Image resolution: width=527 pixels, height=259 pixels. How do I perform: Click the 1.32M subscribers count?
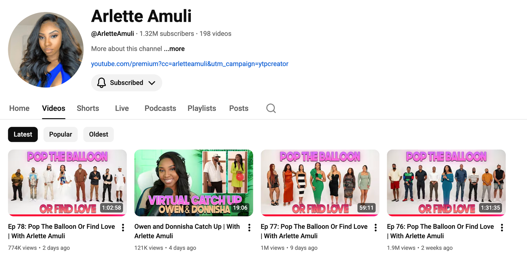coord(167,34)
